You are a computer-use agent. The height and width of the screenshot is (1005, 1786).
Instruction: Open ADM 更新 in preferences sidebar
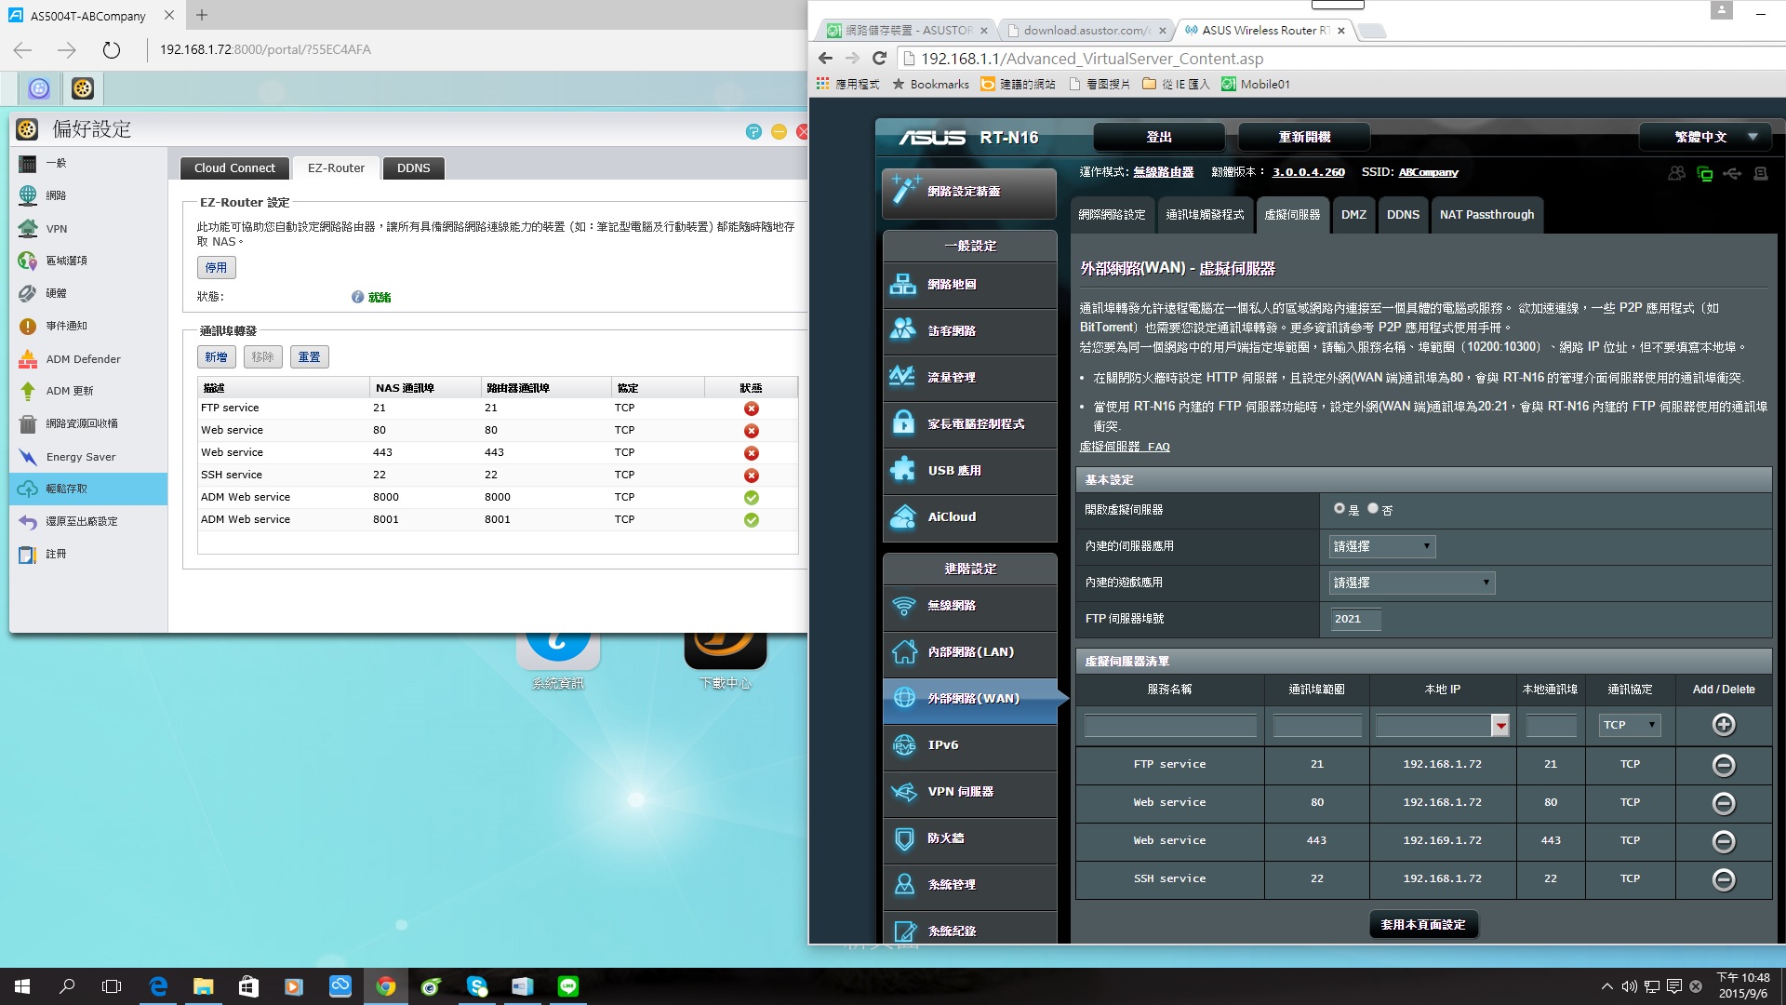88,391
